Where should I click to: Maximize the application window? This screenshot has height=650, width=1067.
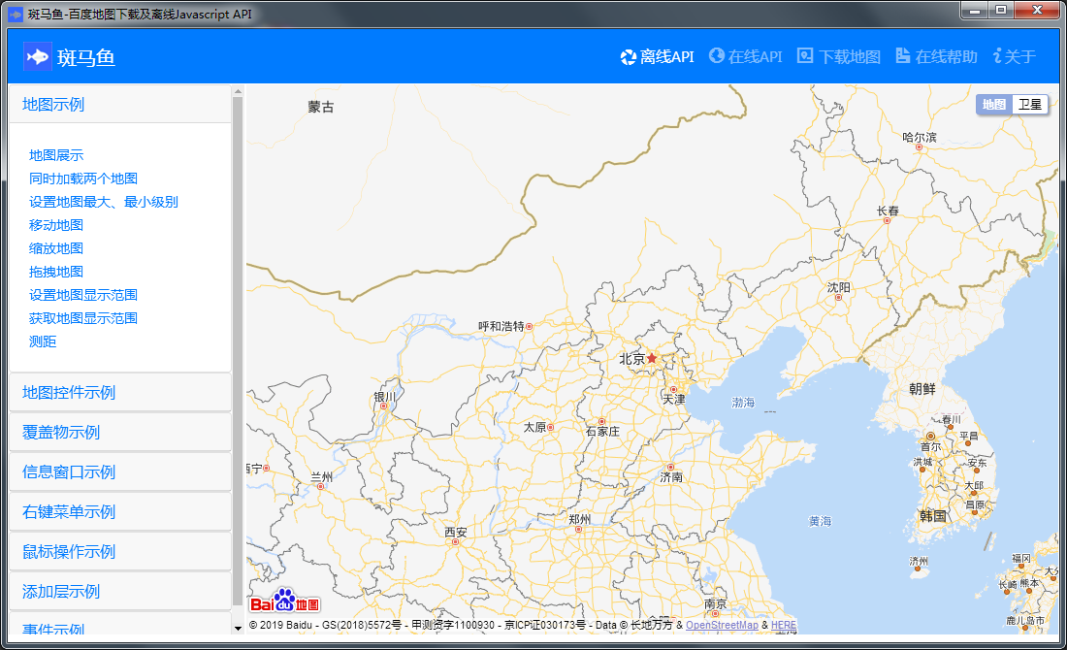tap(1000, 11)
